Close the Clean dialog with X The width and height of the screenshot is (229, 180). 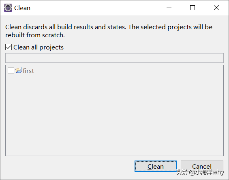[x=216, y=8]
